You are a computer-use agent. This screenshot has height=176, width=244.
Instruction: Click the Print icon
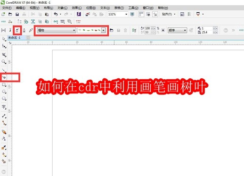pyautogui.click(x=24, y=14)
